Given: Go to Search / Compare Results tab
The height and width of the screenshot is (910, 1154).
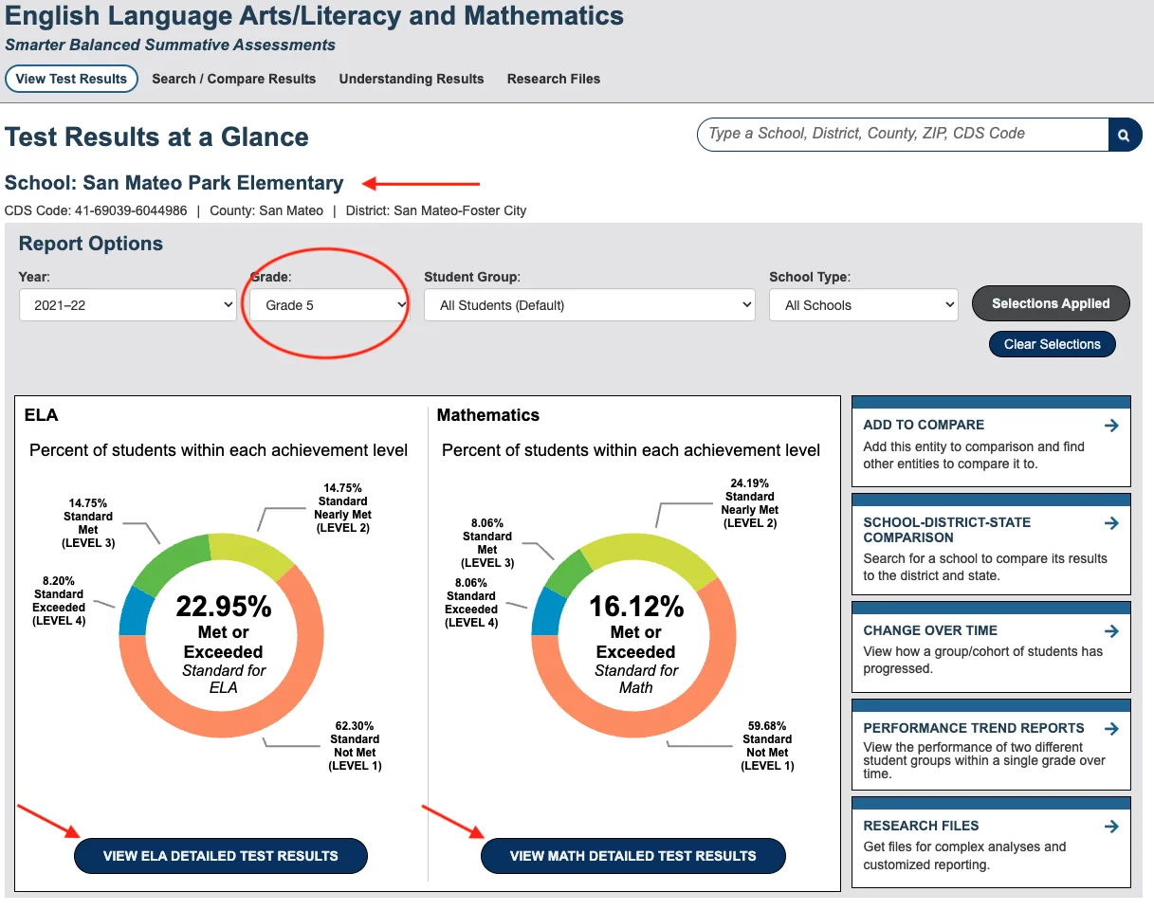Looking at the screenshot, I should tap(233, 79).
